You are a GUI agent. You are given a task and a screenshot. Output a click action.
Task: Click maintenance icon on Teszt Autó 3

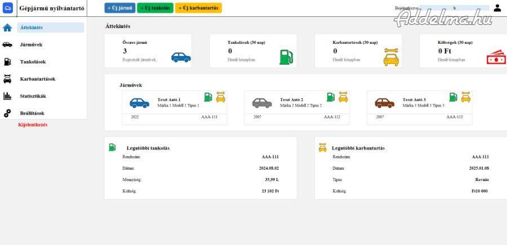coord(465,97)
